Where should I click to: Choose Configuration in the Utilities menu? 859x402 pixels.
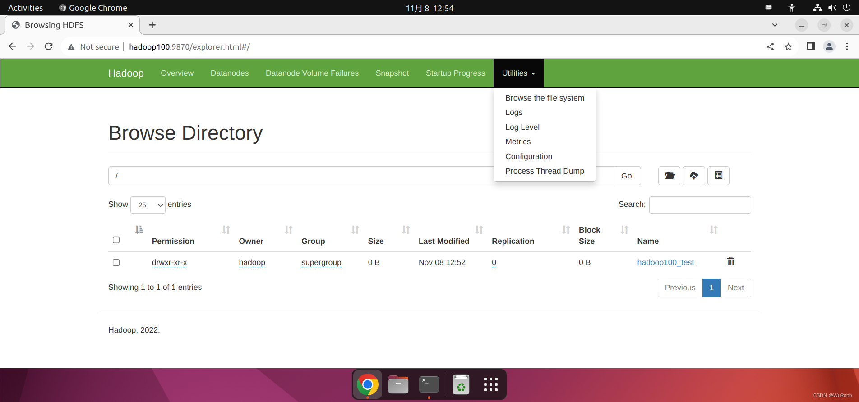(x=529, y=156)
